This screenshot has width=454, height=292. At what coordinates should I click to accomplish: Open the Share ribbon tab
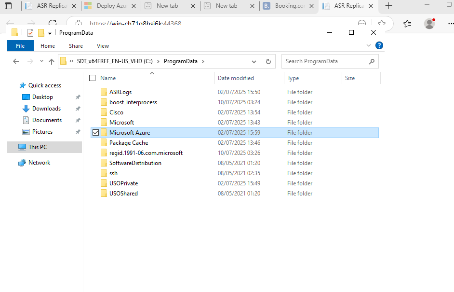76,46
